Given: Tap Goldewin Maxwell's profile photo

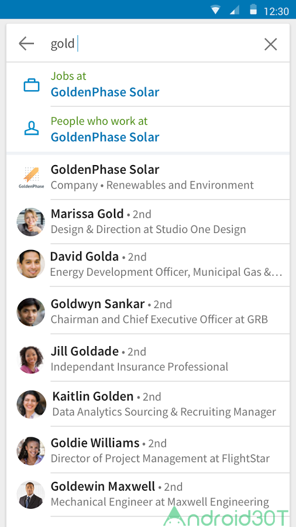Looking at the screenshot, I should coord(31,494).
